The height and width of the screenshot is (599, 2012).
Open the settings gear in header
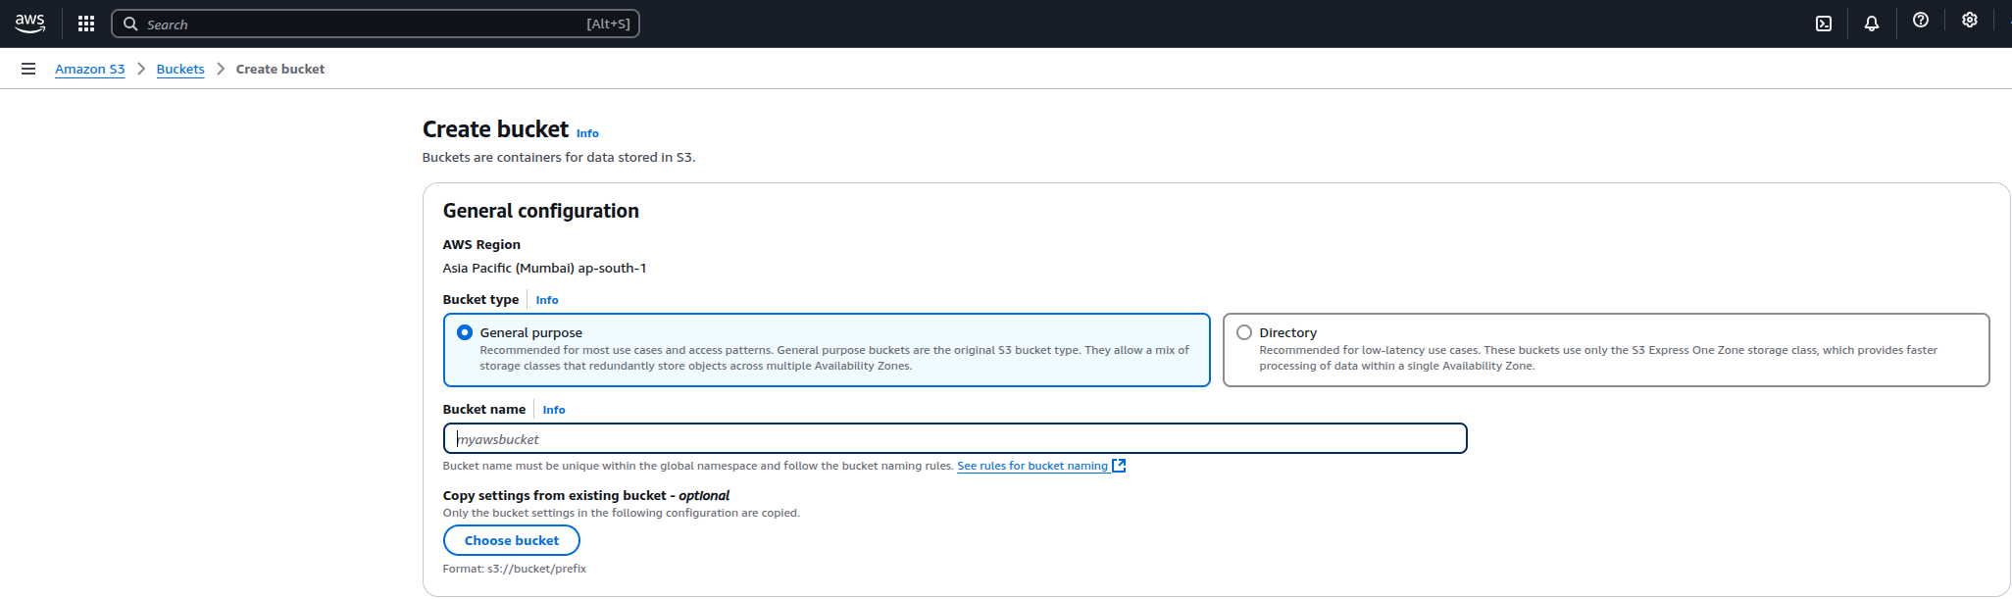1970,20
